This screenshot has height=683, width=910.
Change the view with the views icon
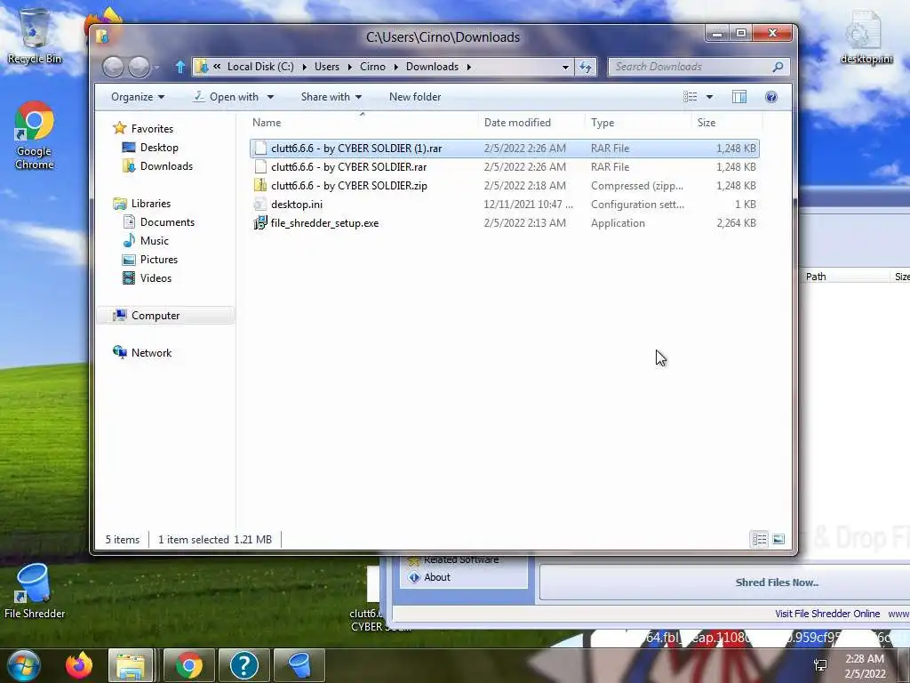click(690, 97)
